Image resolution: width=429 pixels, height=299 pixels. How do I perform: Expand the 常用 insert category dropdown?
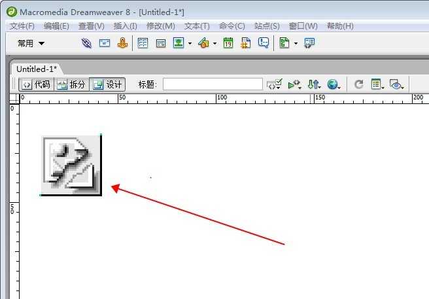click(31, 43)
